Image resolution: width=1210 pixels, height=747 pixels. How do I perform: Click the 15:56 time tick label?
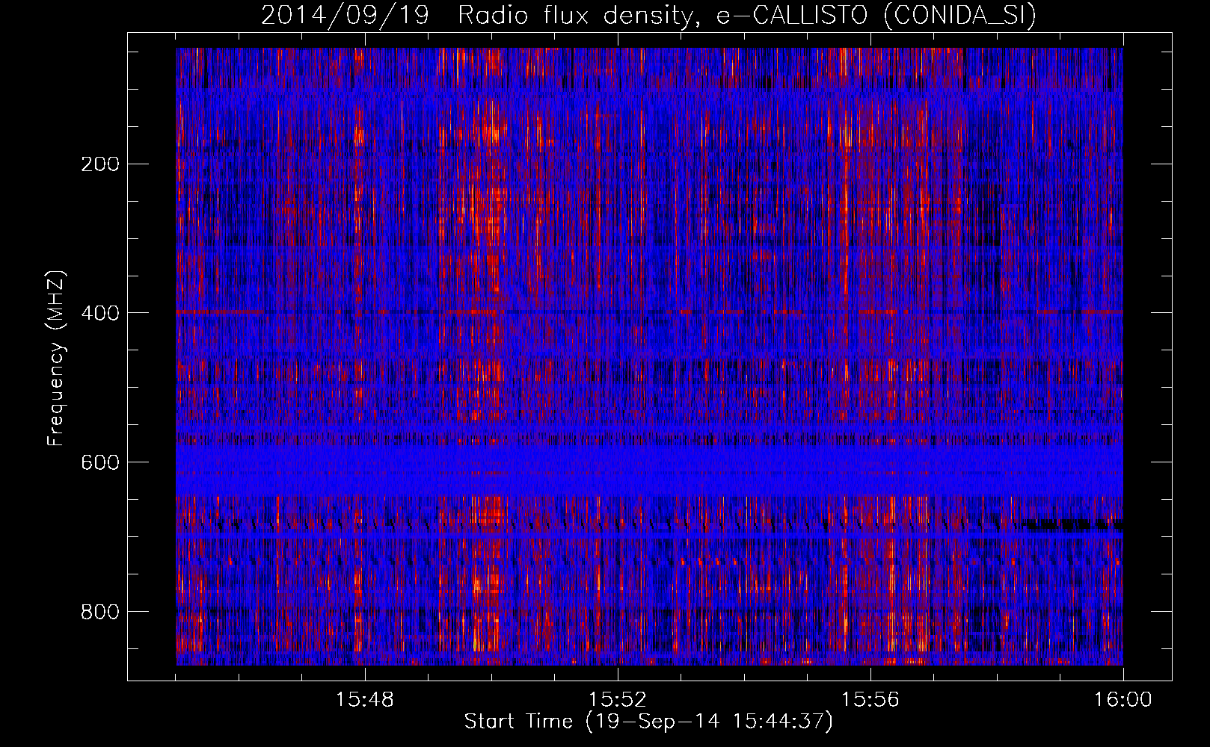[870, 700]
